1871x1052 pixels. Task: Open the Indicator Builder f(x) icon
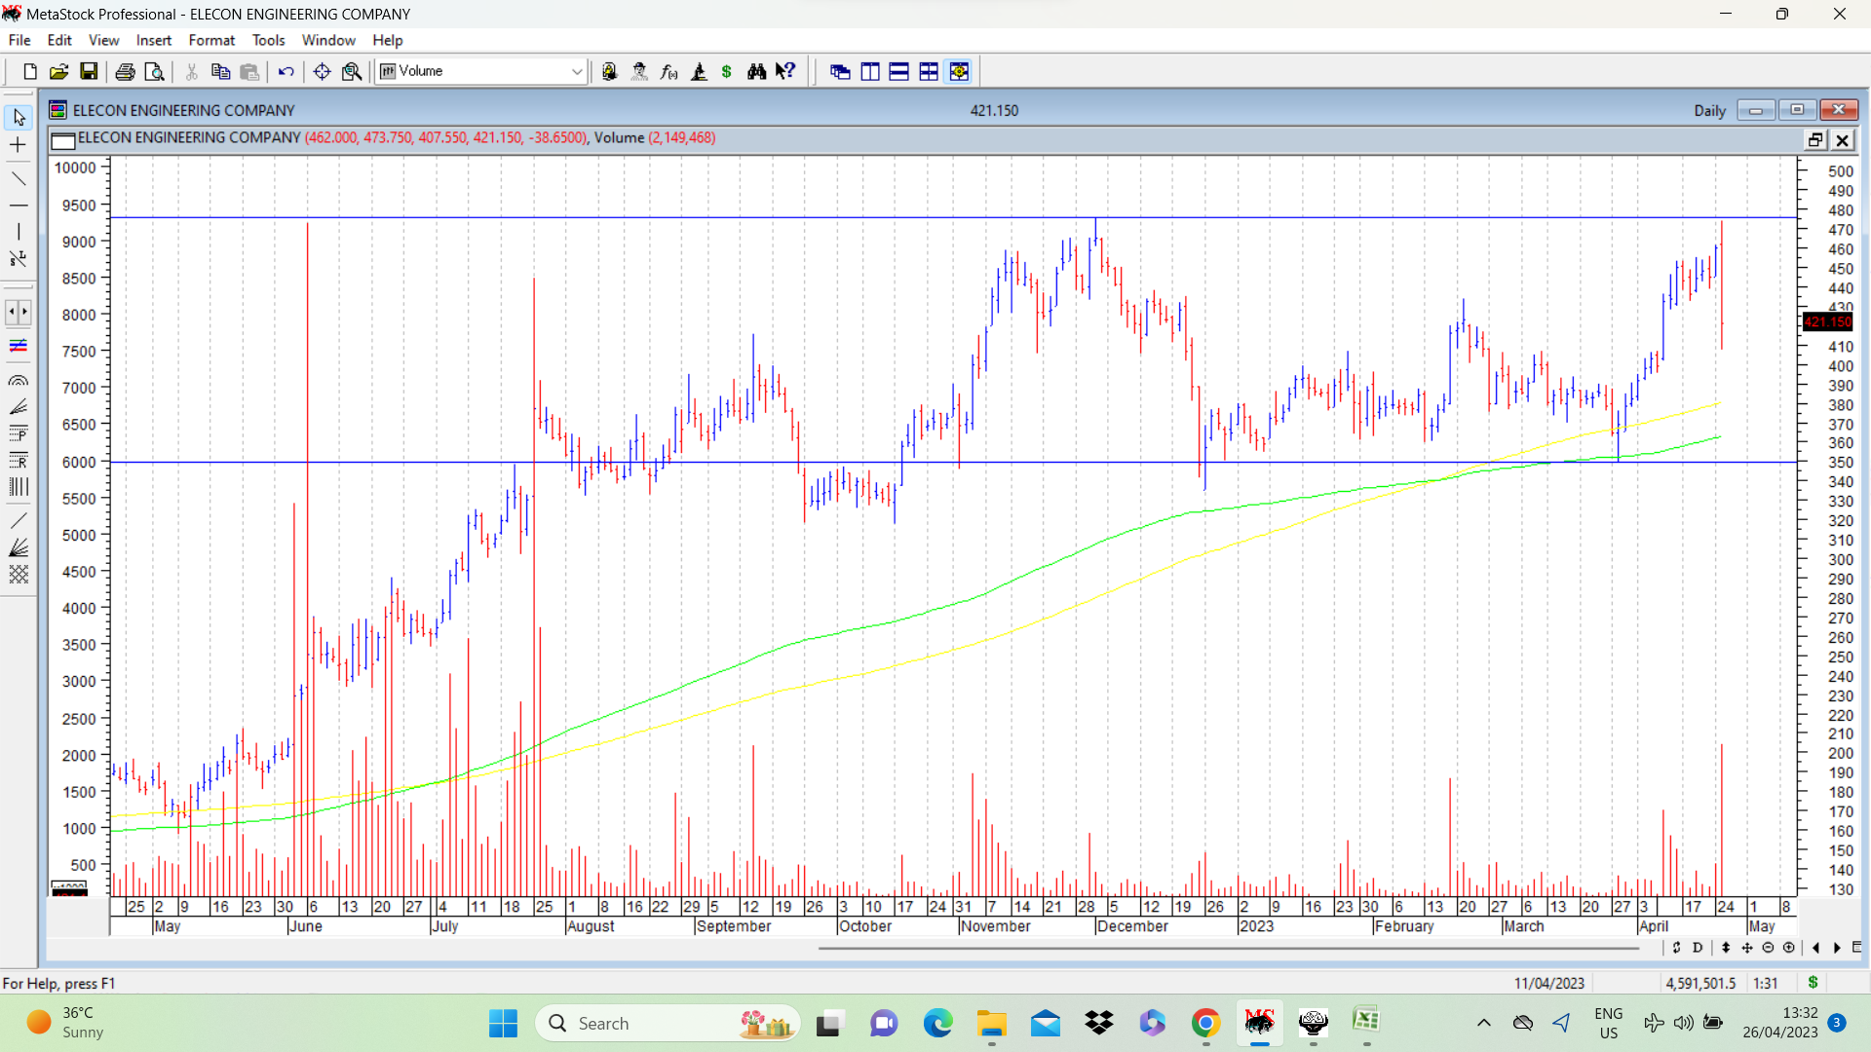pos(669,71)
